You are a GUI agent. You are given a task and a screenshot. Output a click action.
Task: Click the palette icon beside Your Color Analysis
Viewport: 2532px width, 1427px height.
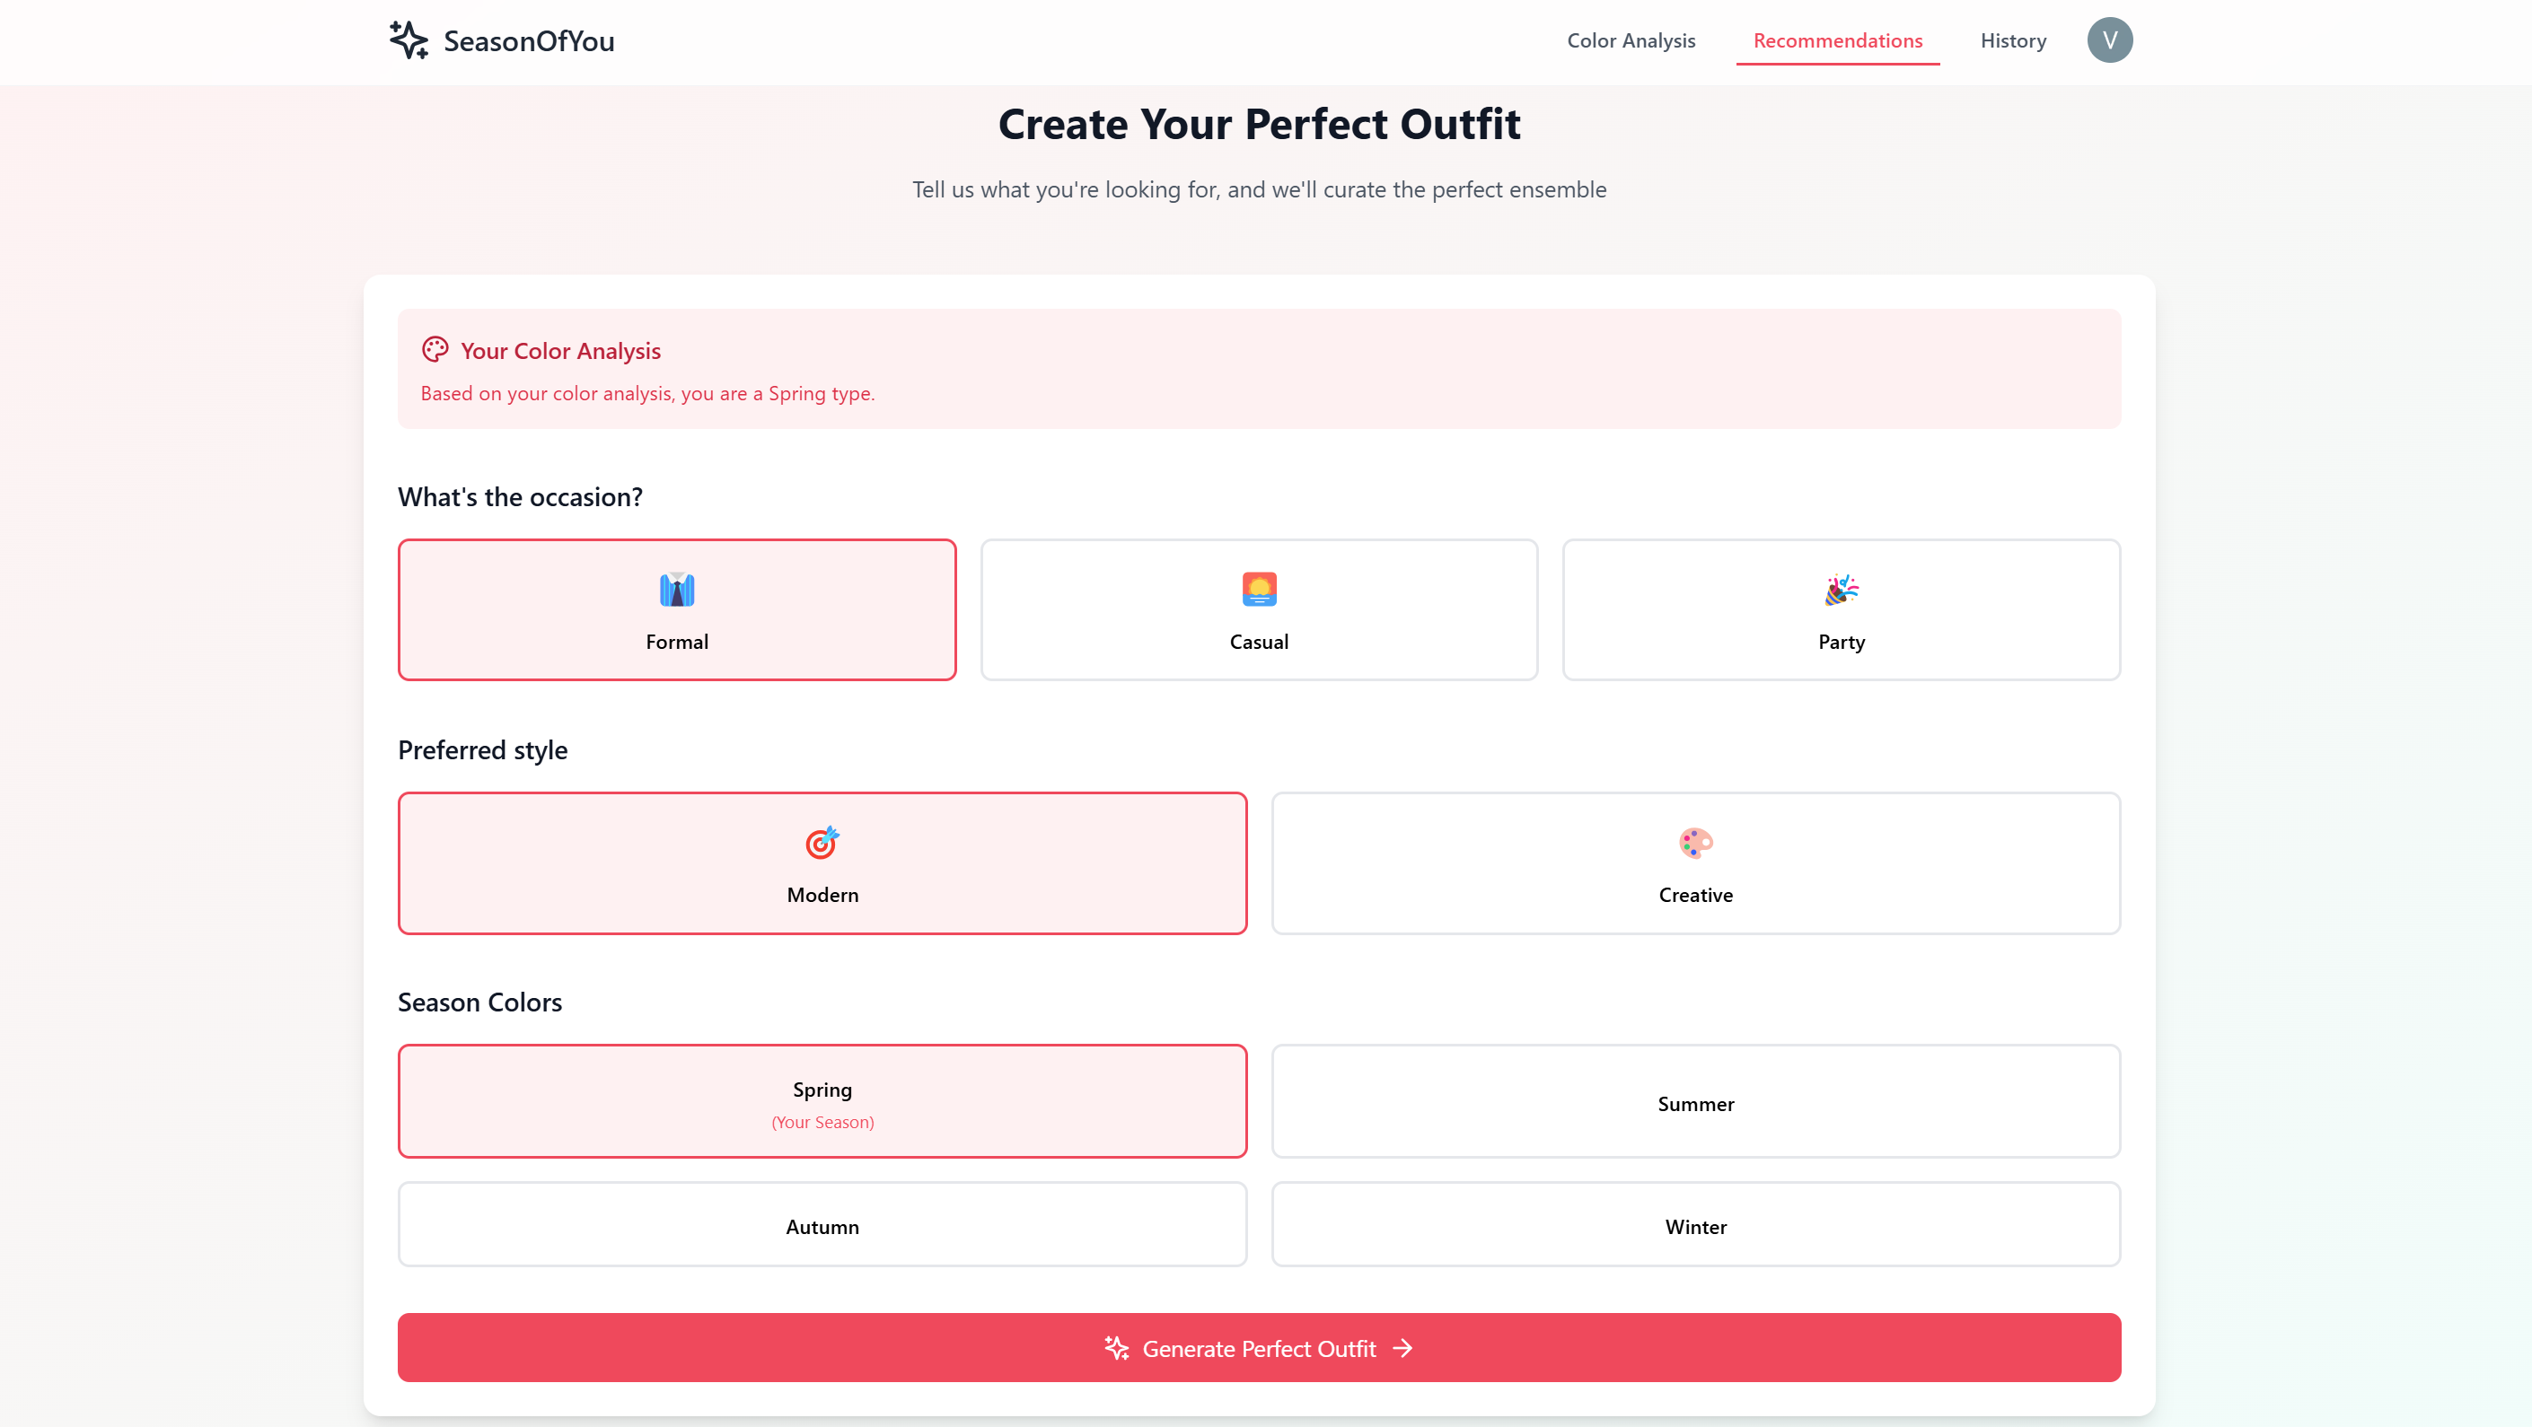tap(435, 349)
